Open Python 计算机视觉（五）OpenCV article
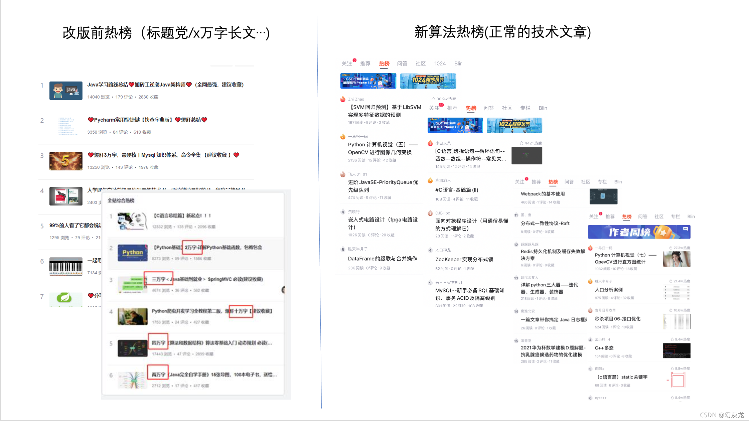This screenshot has width=749, height=421. (x=383, y=148)
